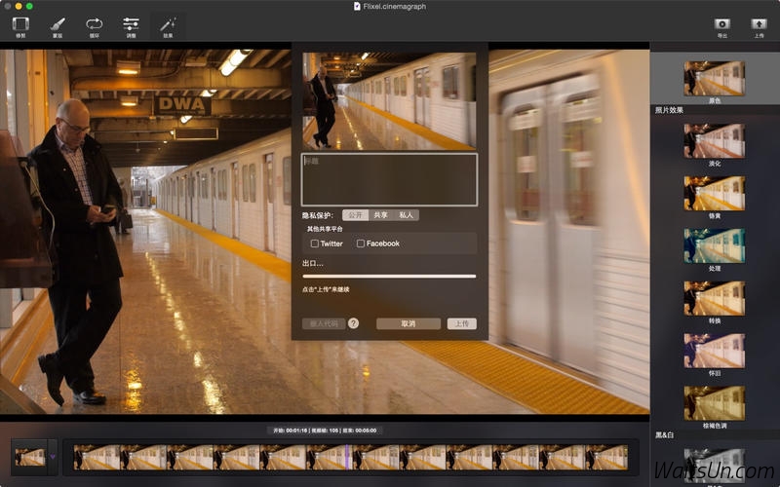This screenshot has height=487, width=780.
Task: Click the preview thumbnail in upload dialog
Action: point(389,101)
